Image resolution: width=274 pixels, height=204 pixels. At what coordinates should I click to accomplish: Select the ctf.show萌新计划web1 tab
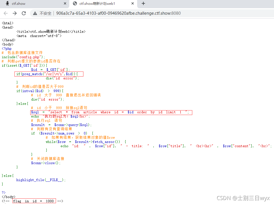103,4
